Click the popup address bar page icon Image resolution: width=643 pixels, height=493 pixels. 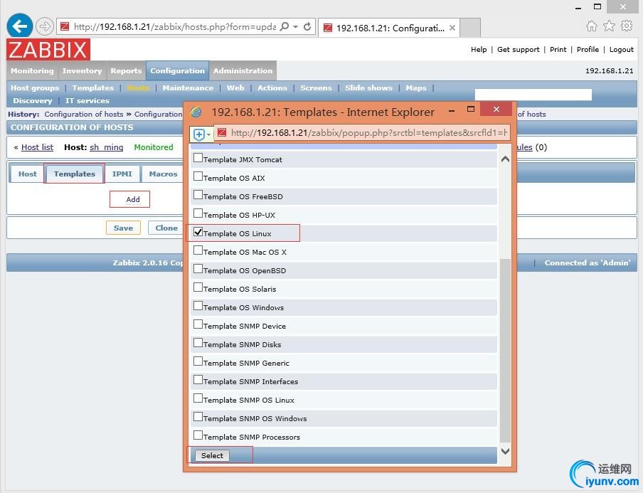(x=222, y=132)
